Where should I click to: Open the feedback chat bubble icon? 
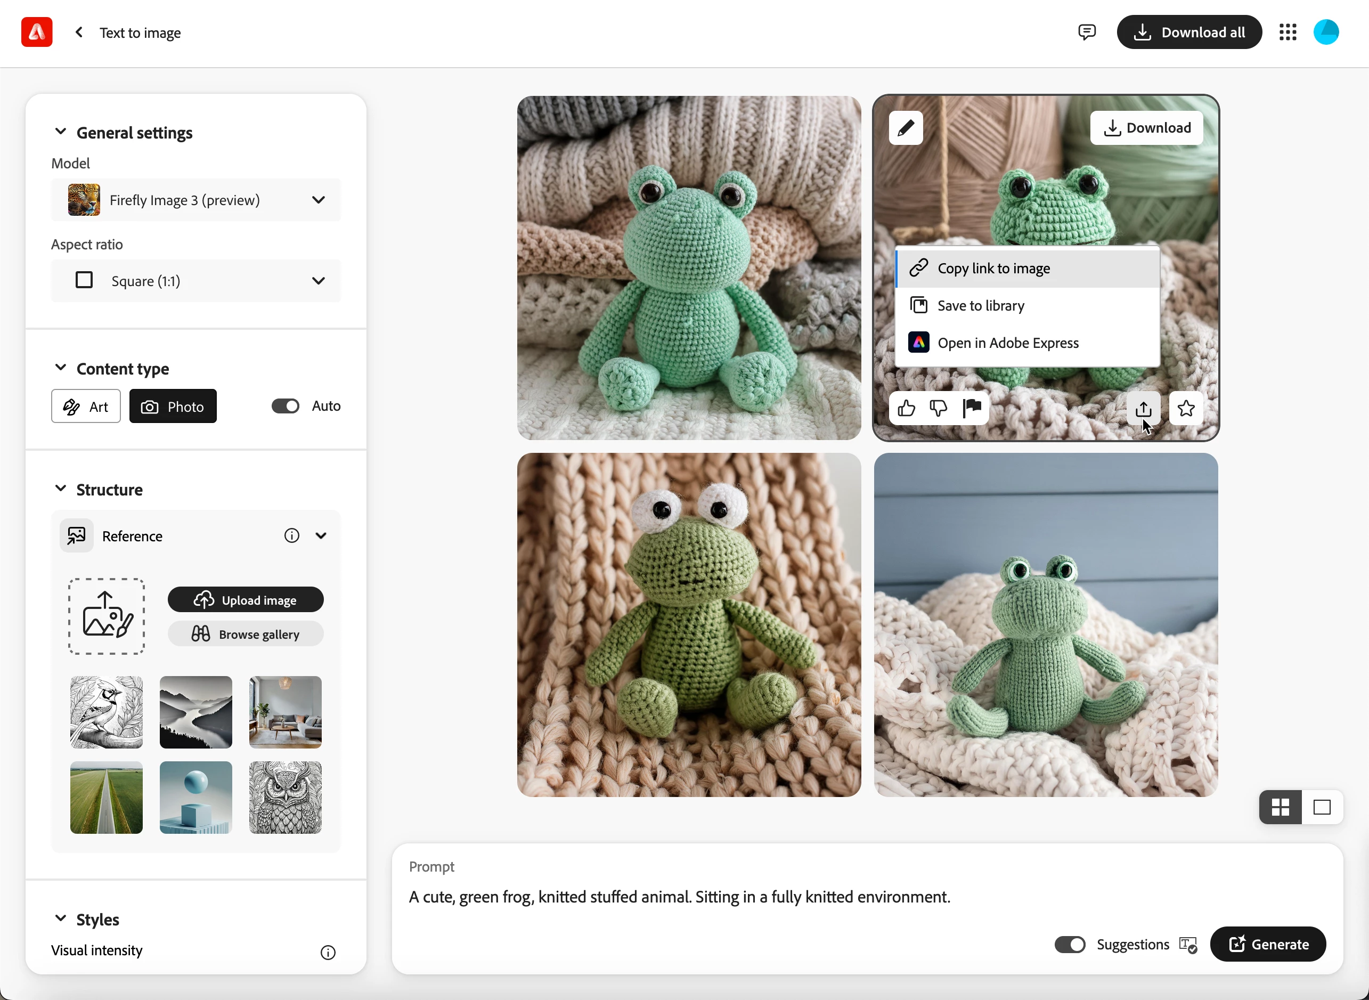(1086, 32)
